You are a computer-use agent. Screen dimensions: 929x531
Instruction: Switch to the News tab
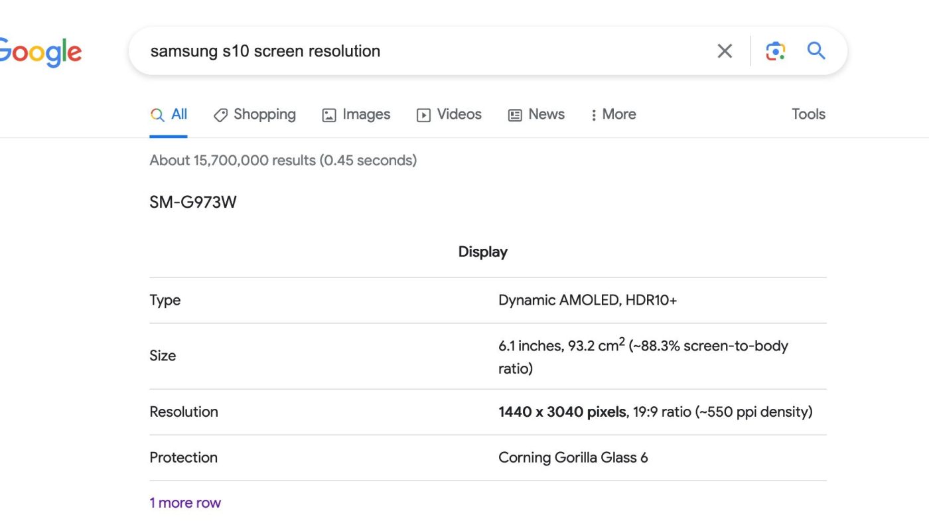(536, 114)
